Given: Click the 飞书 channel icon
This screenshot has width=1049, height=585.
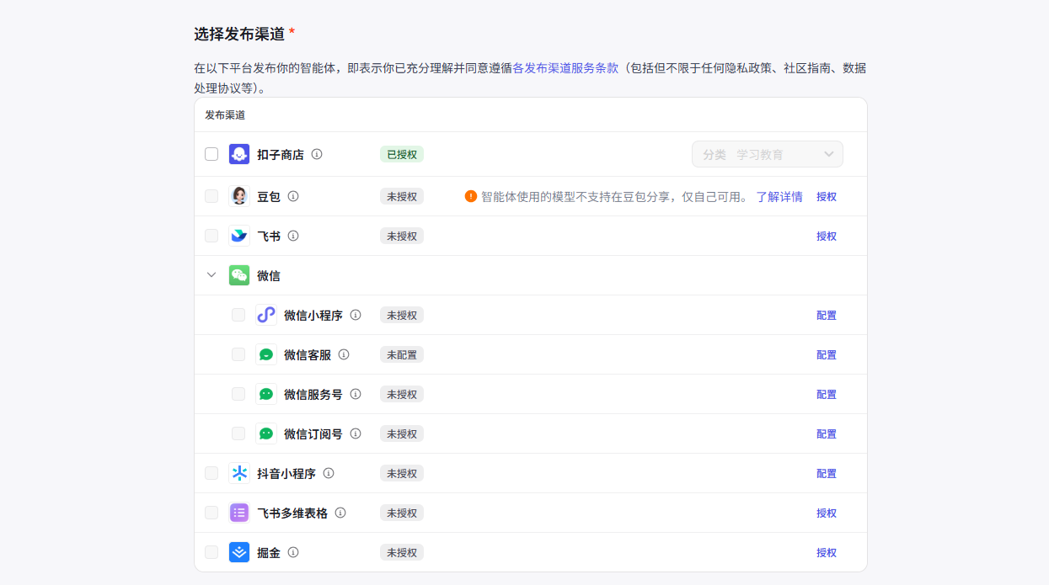Looking at the screenshot, I should (x=238, y=236).
